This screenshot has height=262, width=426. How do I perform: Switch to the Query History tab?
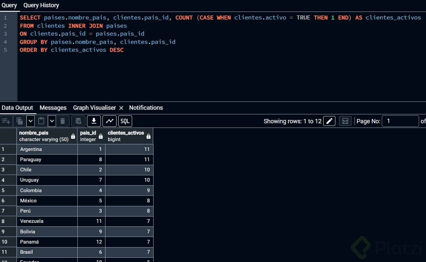coord(41,5)
